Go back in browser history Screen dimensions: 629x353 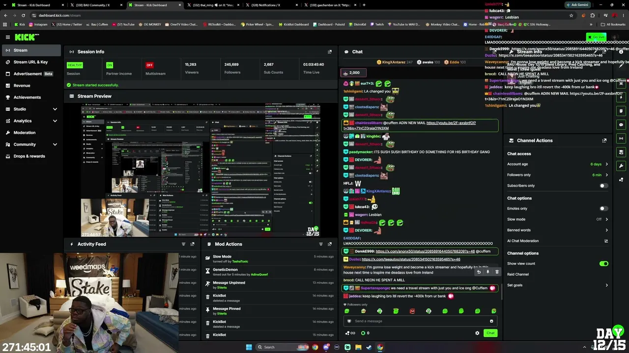(5, 15)
